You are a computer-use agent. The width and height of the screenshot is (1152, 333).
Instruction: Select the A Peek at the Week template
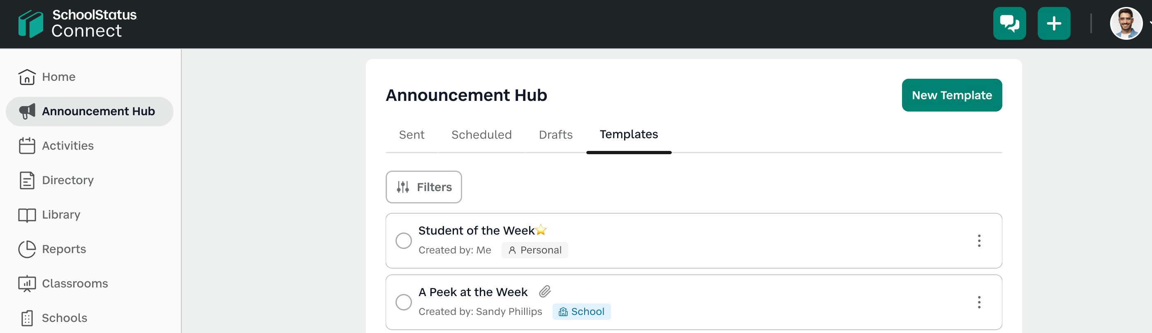403,302
